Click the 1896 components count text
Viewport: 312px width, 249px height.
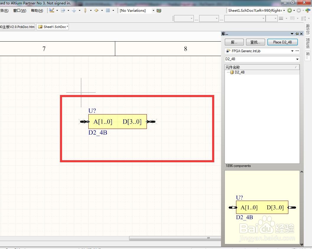coord(238,166)
